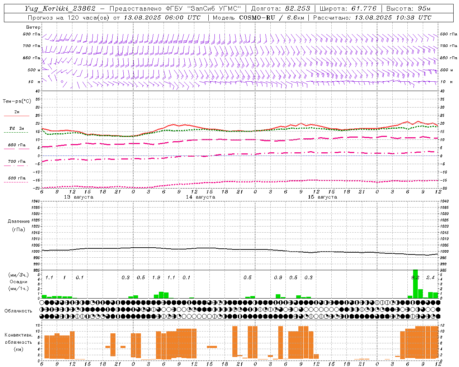
Task: Click the red solid 2м temperature legend line
Action: (x=16, y=116)
